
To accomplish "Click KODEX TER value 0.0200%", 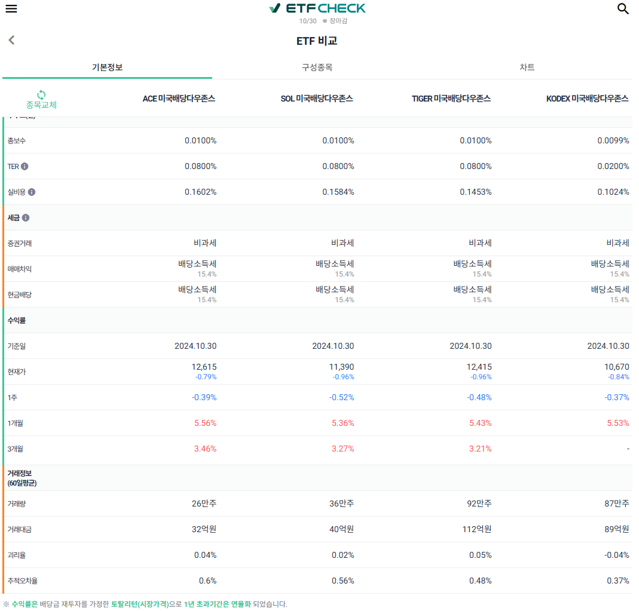I will (x=613, y=166).
